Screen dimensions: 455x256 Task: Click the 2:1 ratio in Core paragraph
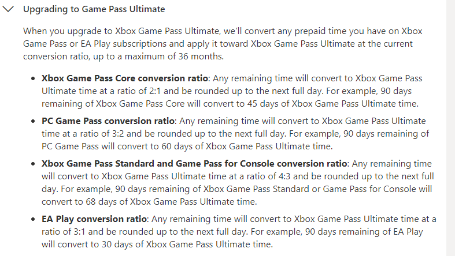(x=155, y=91)
